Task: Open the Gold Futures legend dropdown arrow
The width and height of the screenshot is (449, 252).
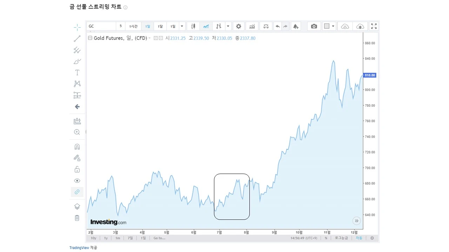Action: tap(149, 38)
